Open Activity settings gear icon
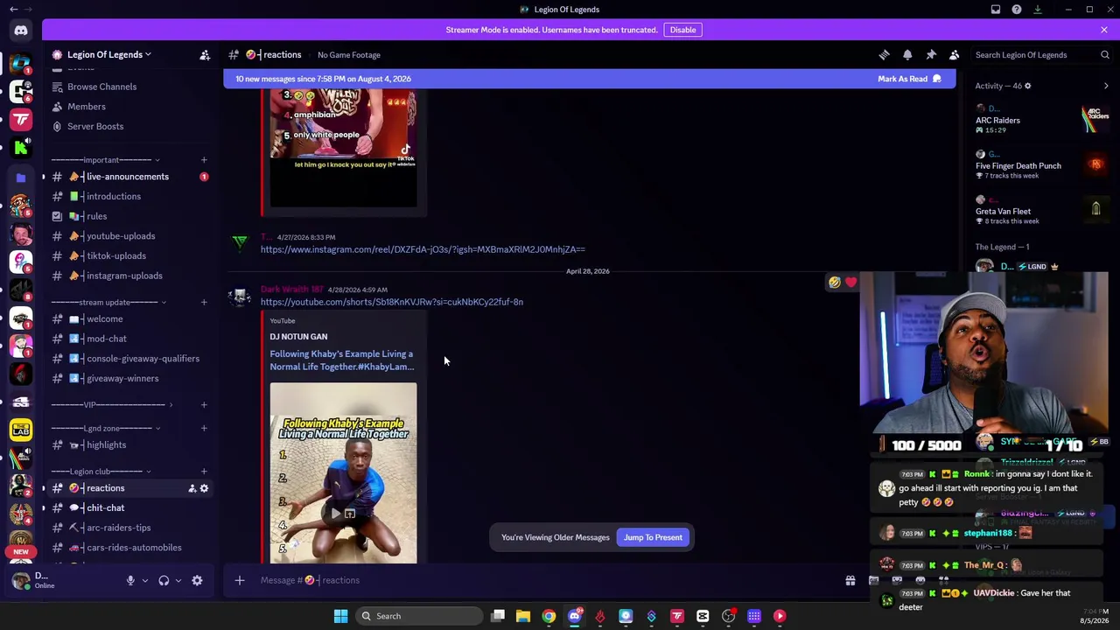The image size is (1120, 630). click(1027, 86)
